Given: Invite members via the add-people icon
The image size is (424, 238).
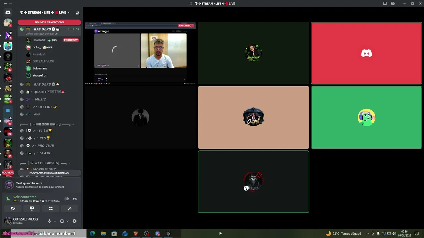Looking at the screenshot, I should pos(78,13).
